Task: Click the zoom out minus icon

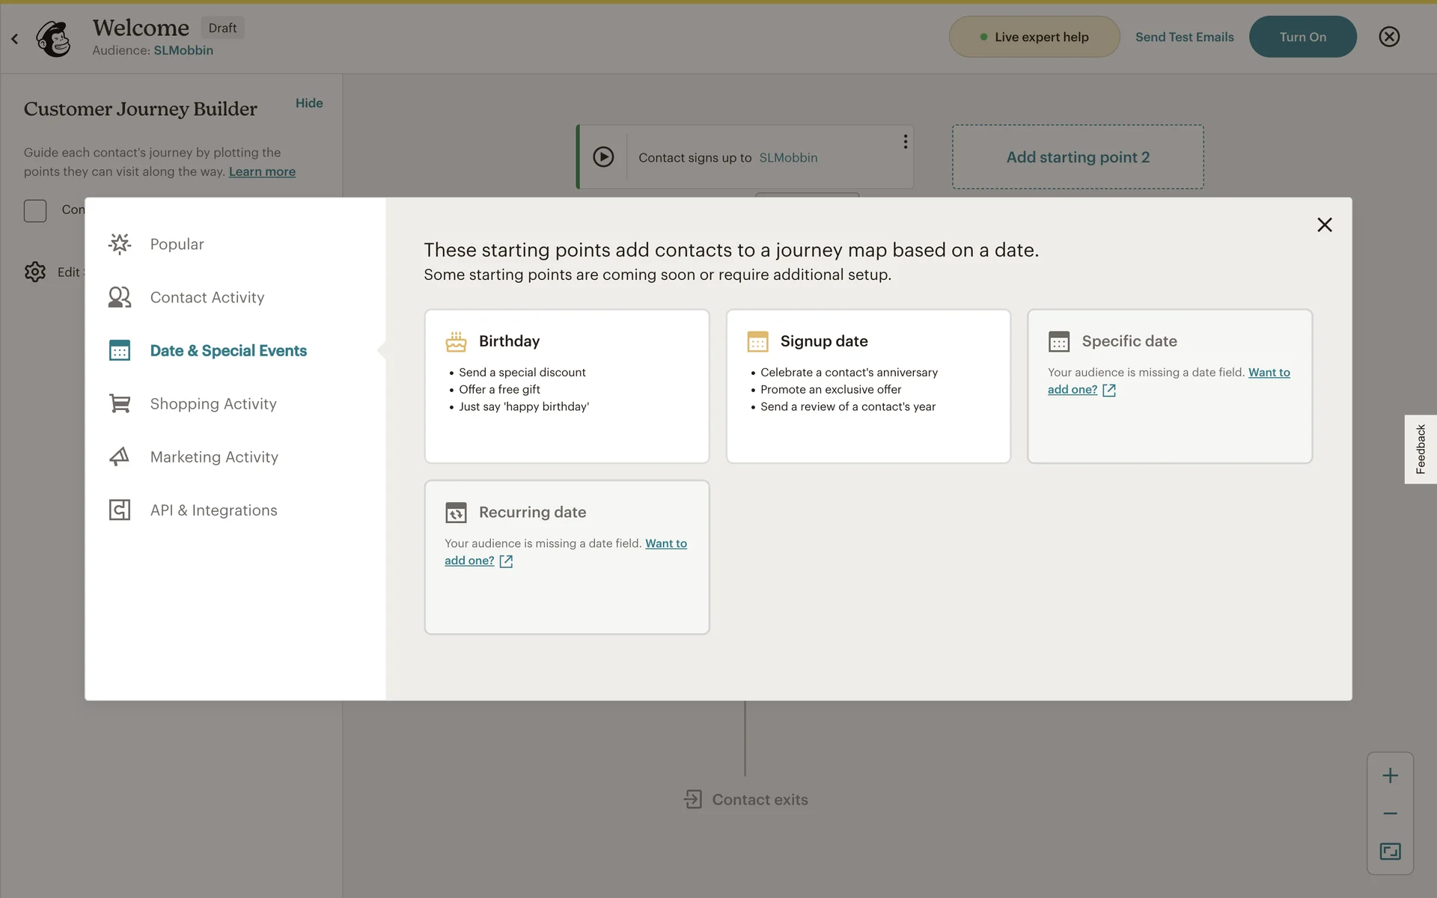Action: [1390, 813]
